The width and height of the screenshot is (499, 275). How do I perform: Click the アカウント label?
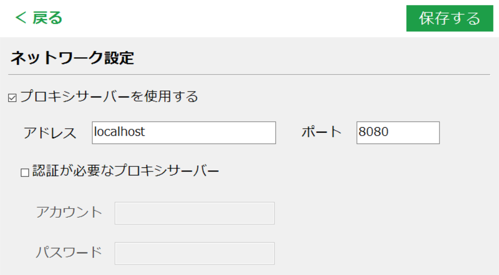point(69,212)
